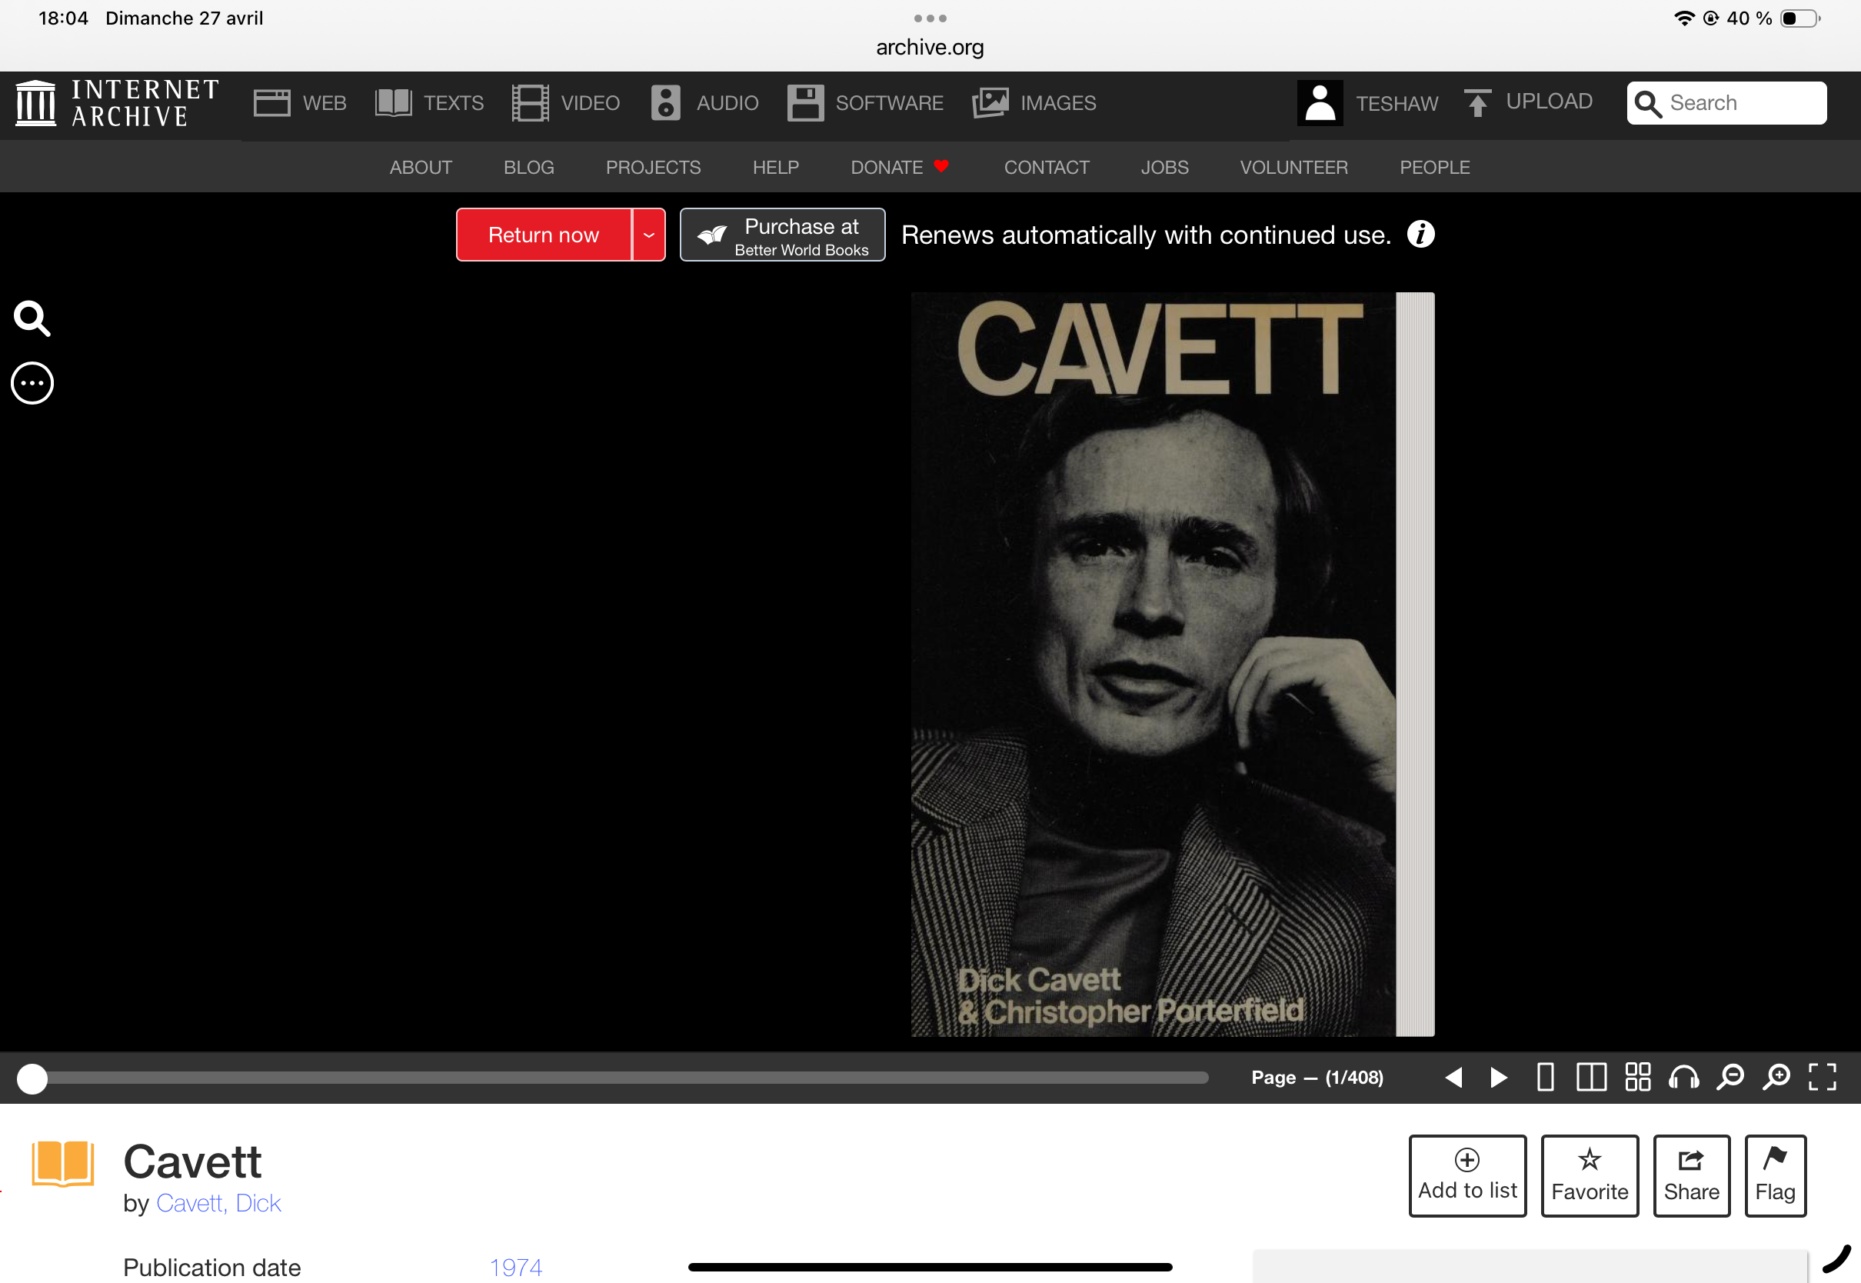Screen dimensions: 1861x1283
Task: Zoom in on the book page
Action: coord(1776,1077)
